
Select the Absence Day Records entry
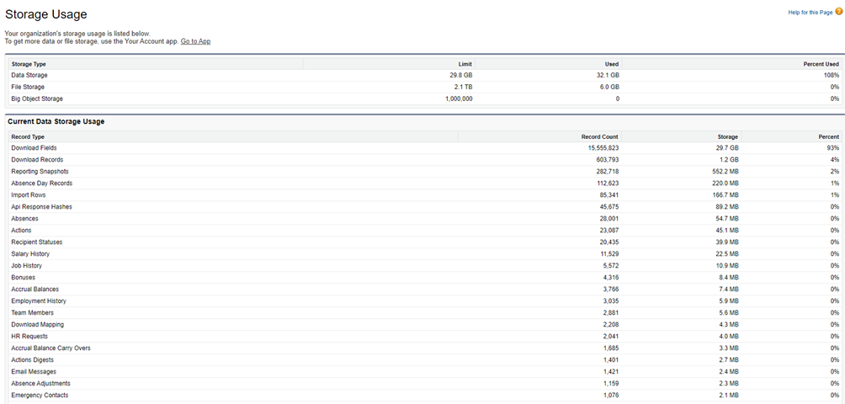pyautogui.click(x=41, y=183)
